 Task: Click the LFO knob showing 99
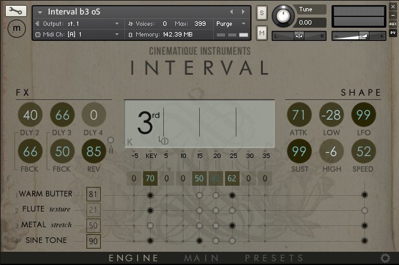[364, 115]
